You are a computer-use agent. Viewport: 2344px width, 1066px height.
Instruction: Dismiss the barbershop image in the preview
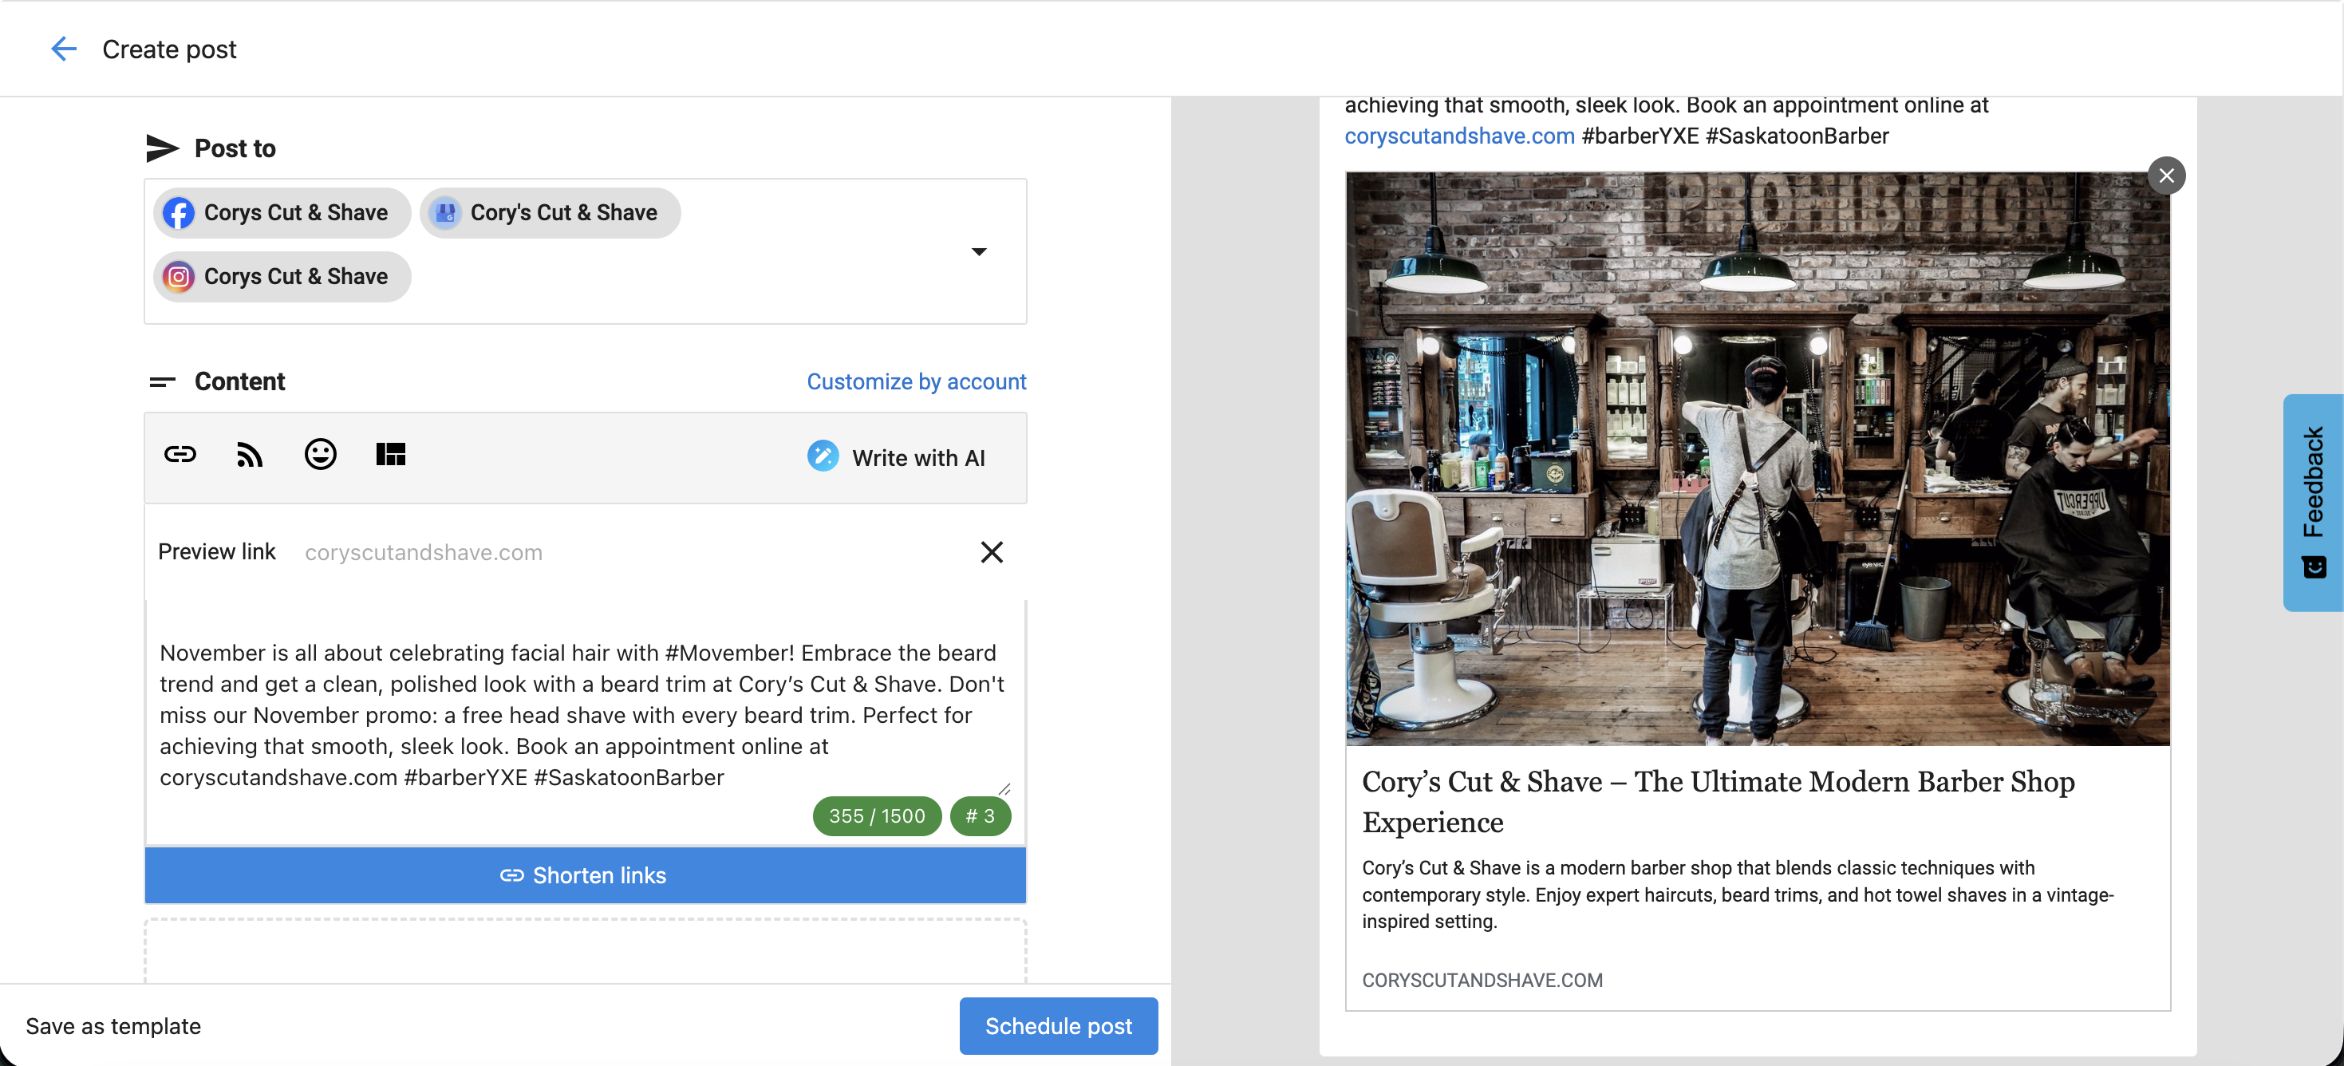[x=2168, y=175]
